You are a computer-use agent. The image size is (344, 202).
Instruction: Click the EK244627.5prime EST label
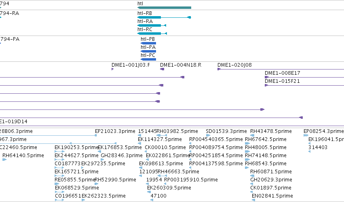click(x=76, y=156)
